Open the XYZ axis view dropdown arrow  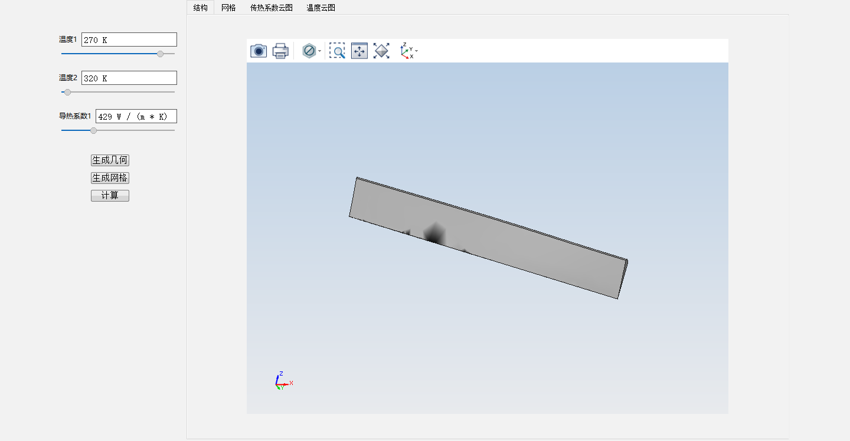(417, 51)
